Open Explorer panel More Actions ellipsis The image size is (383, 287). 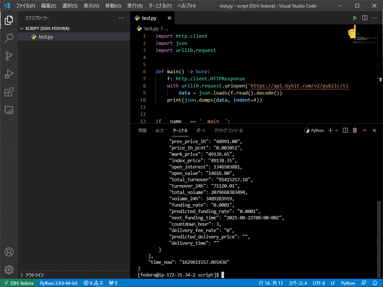click(122, 18)
